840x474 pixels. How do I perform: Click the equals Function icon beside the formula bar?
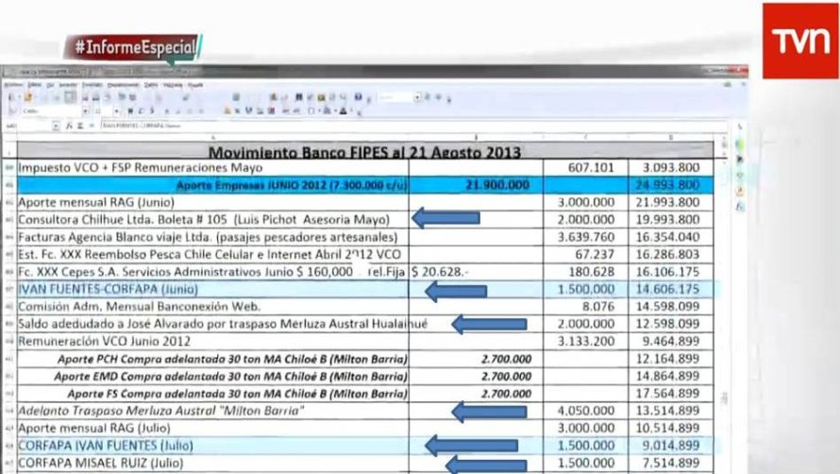point(91,126)
